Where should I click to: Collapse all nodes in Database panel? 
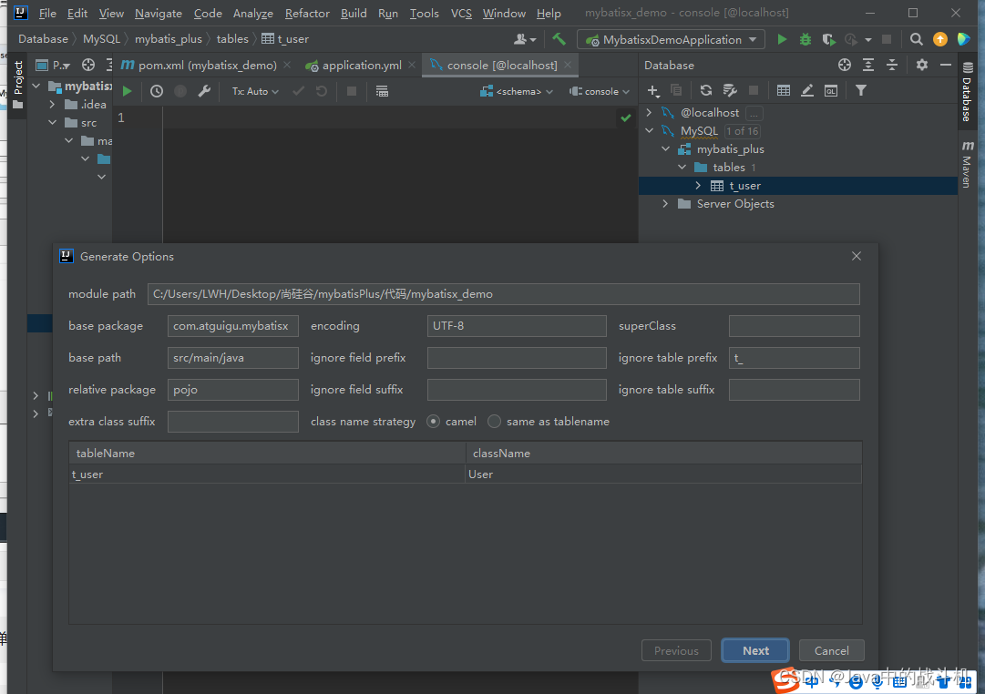[x=892, y=65]
